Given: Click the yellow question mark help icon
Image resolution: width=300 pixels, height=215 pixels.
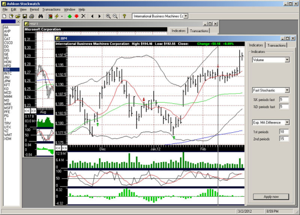Looking at the screenshot, I should [124, 16].
